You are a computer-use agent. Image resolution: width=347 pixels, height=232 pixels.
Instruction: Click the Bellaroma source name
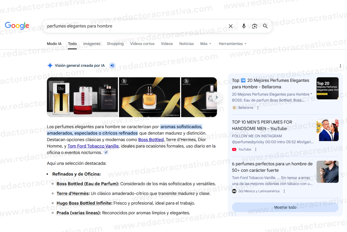tap(246, 108)
